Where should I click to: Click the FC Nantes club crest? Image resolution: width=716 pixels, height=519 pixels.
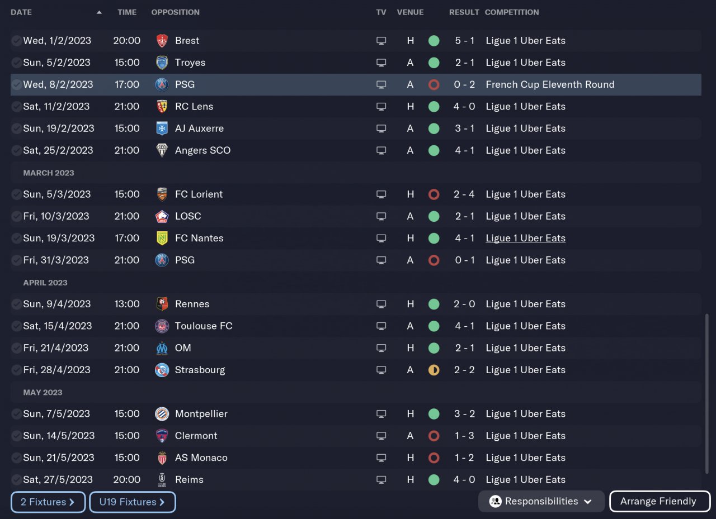(x=162, y=239)
